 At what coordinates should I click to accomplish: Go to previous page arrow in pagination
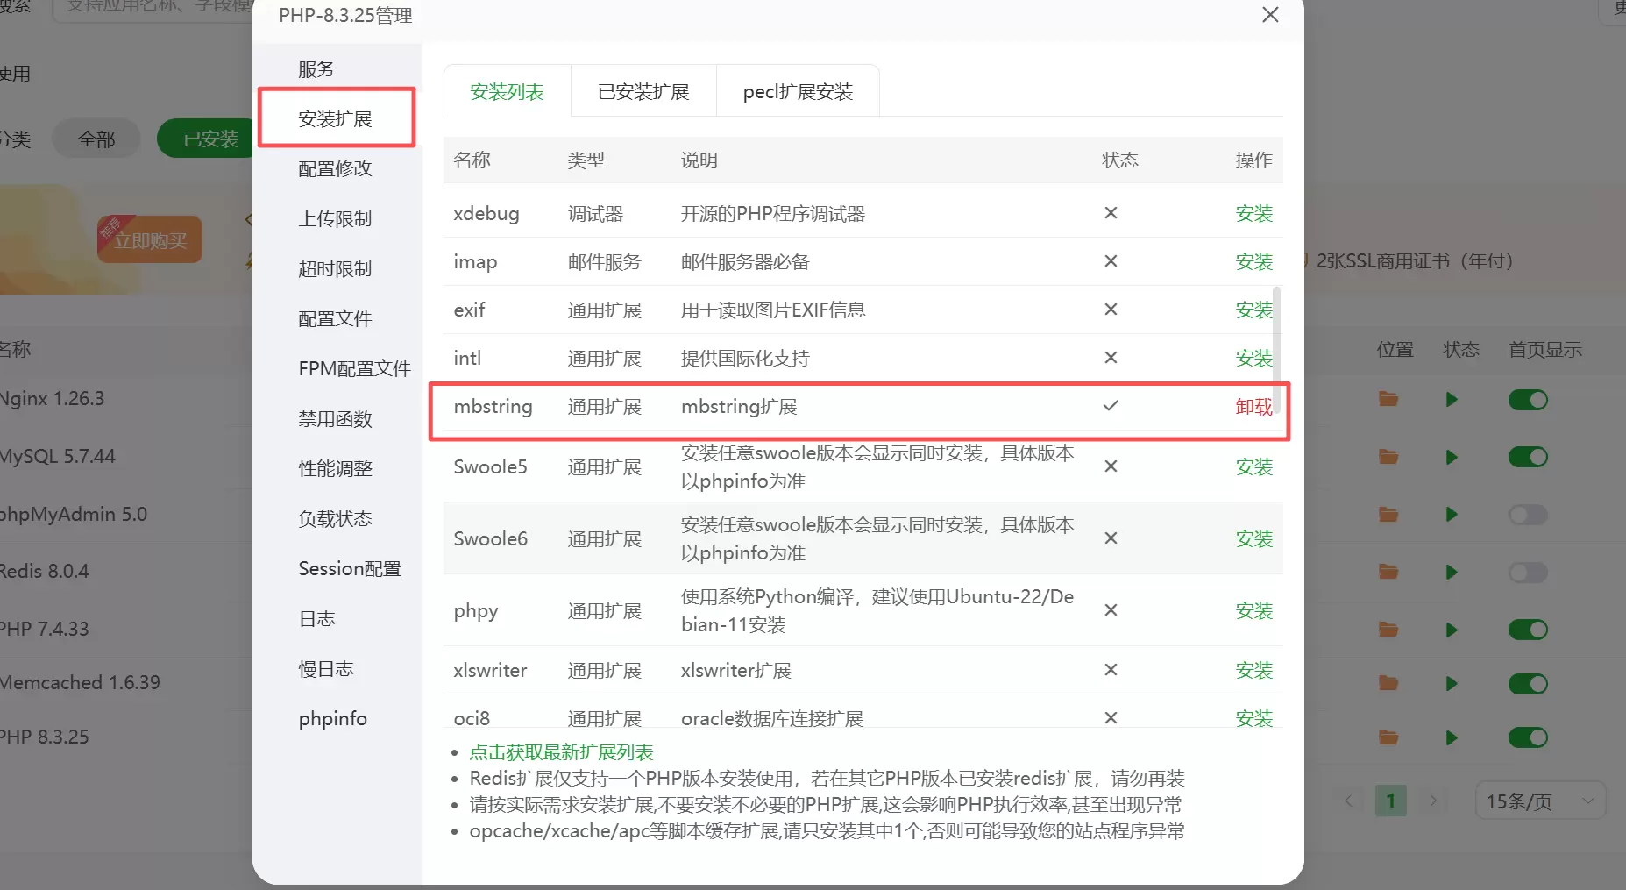pos(1349,801)
